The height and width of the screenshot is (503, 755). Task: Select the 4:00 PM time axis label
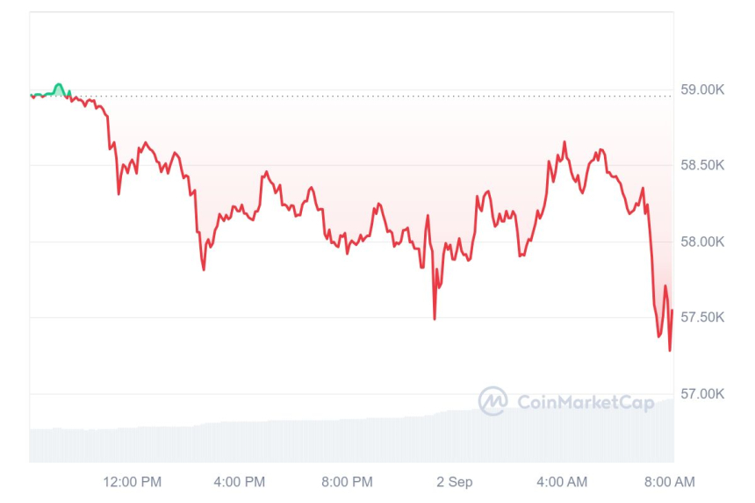240,482
